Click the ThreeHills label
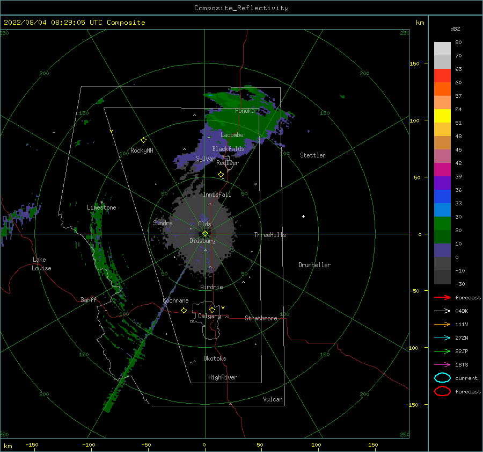The width and height of the screenshot is (483, 452). (270, 235)
